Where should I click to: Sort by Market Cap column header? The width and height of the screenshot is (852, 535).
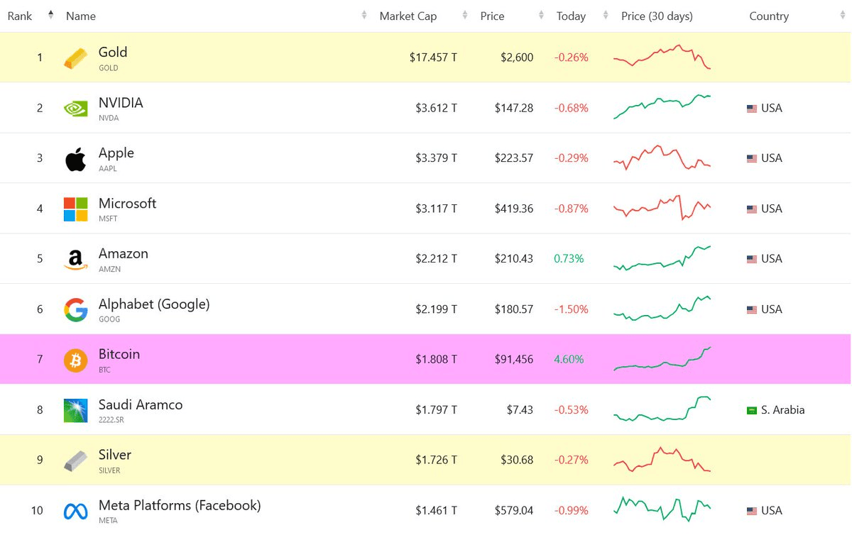[408, 16]
